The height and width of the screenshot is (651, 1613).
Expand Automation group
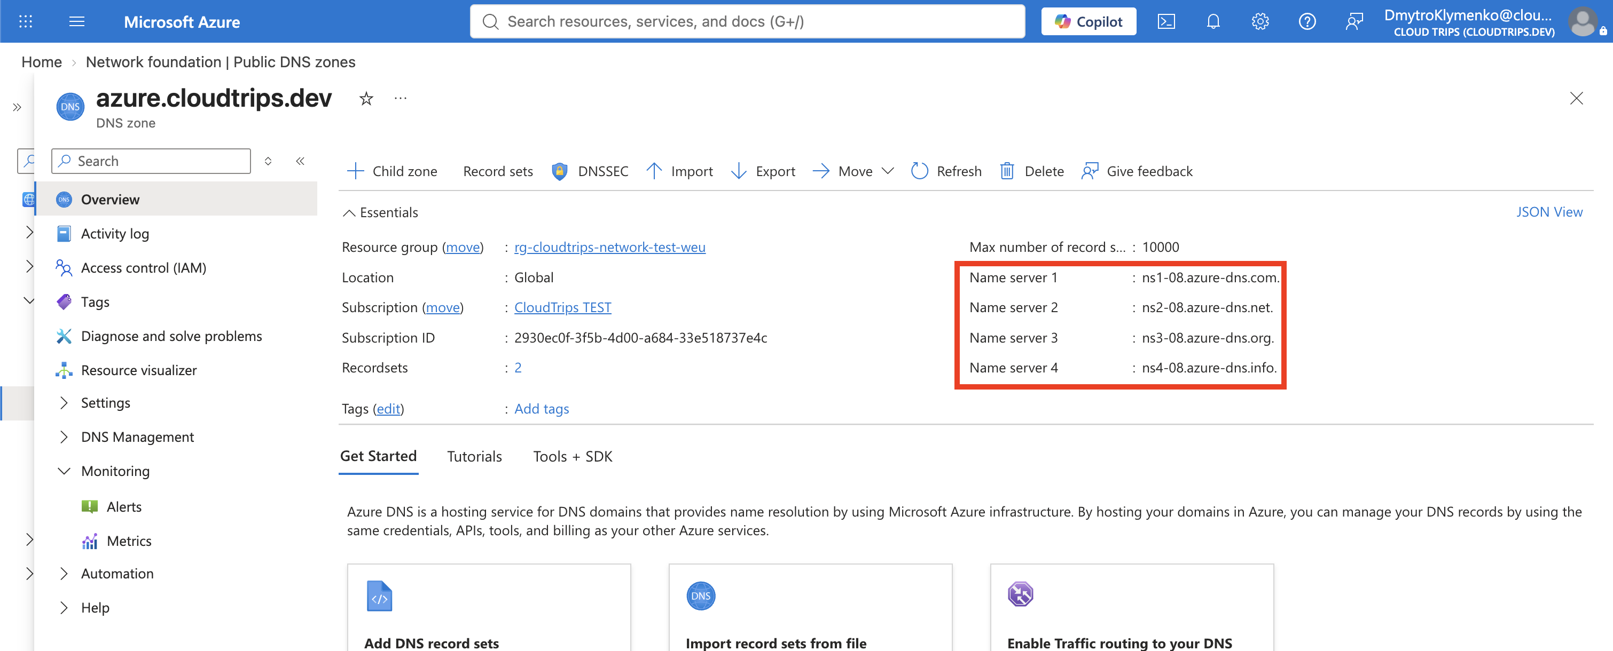click(117, 574)
